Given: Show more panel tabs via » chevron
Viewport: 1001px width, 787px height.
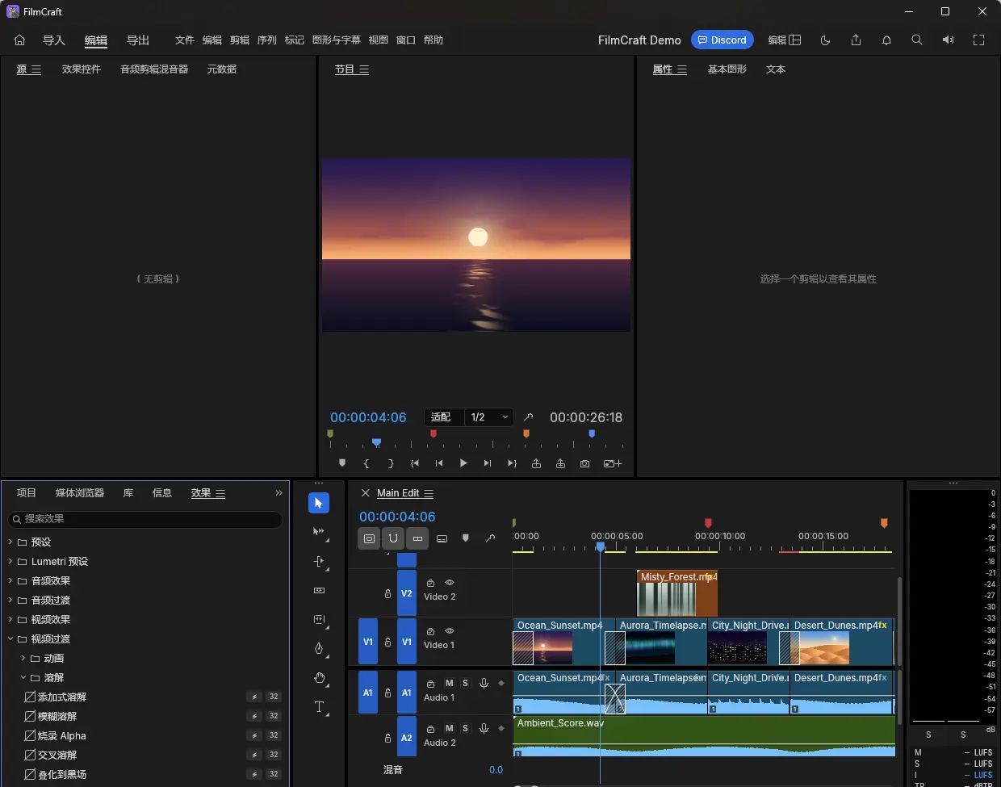Looking at the screenshot, I should (279, 492).
